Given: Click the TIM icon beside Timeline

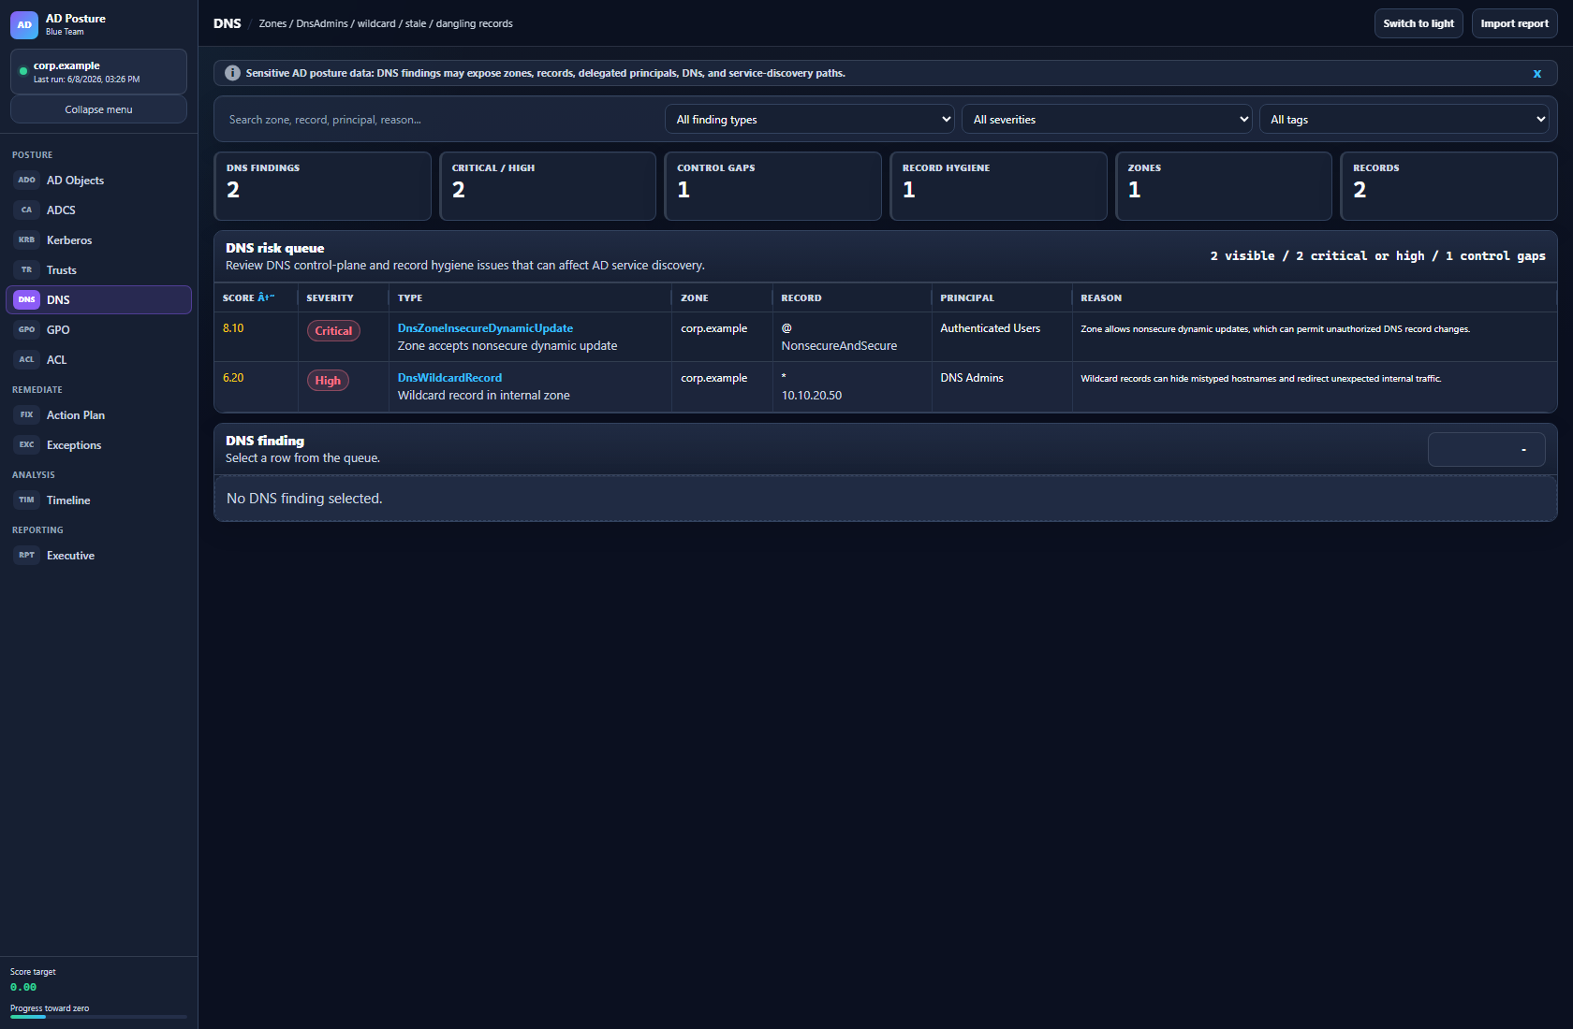Looking at the screenshot, I should (x=26, y=500).
